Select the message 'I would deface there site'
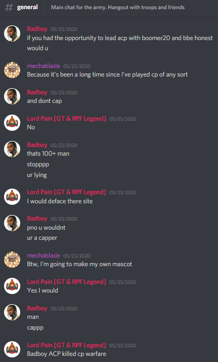Viewport: 218px width, 362px height. tap(60, 201)
